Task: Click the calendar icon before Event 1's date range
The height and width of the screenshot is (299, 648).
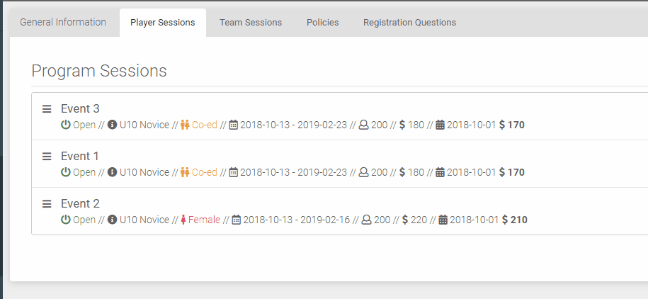Action: [x=234, y=172]
